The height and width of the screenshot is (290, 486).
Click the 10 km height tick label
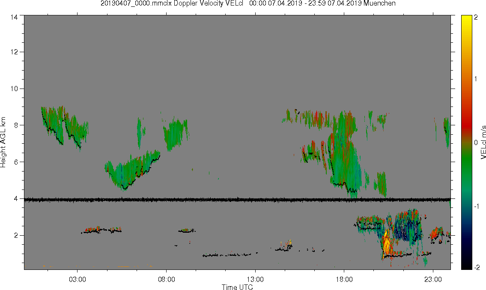(14, 89)
